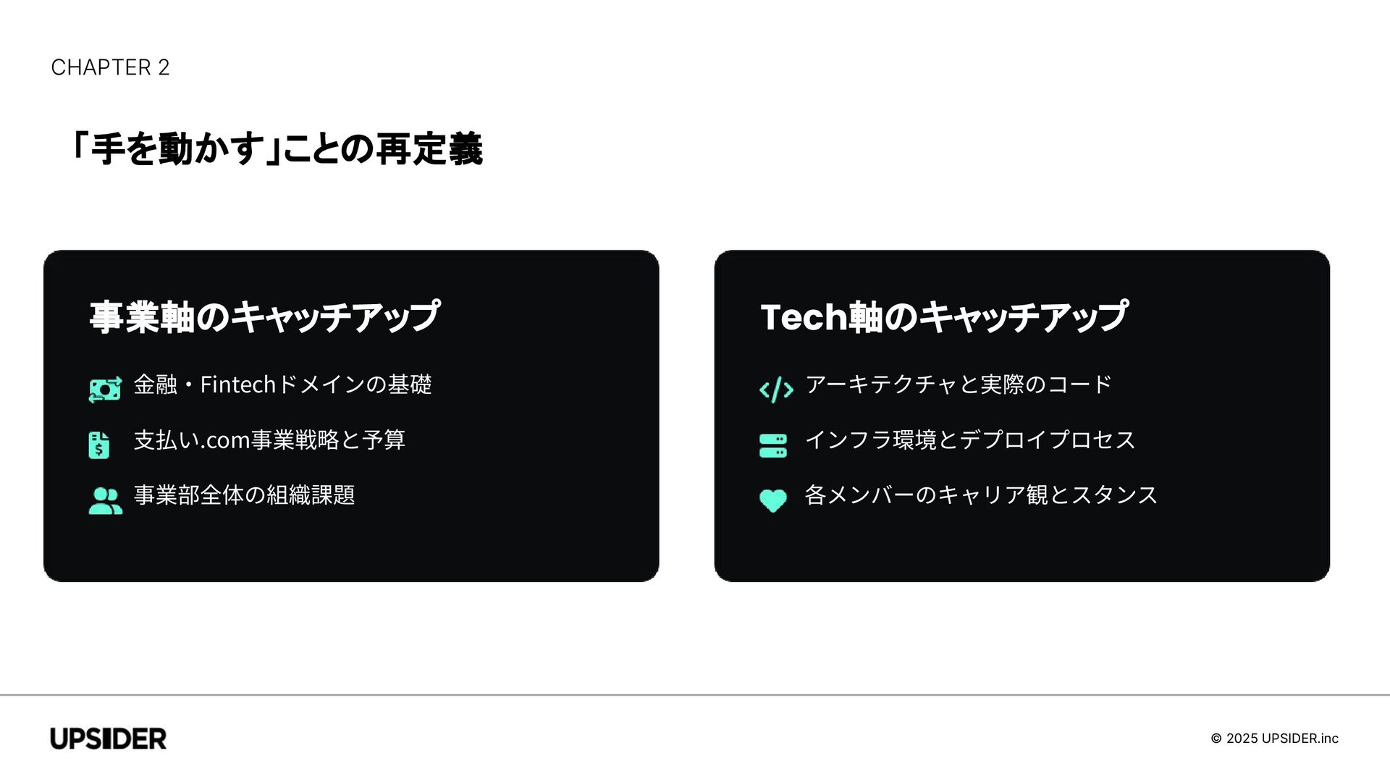This screenshot has height=782, width=1390.
Task: Click the invoice dollar document icon
Action: (99, 445)
